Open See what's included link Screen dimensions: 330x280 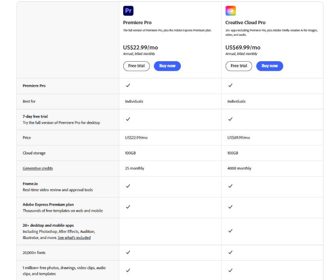(74, 237)
